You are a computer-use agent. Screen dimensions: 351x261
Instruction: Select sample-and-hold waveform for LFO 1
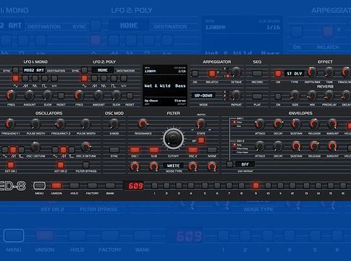54,78
